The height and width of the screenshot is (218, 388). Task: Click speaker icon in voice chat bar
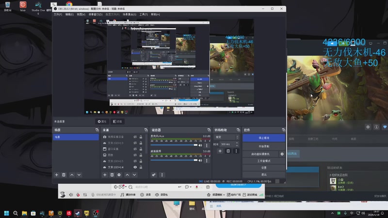(x=71, y=195)
